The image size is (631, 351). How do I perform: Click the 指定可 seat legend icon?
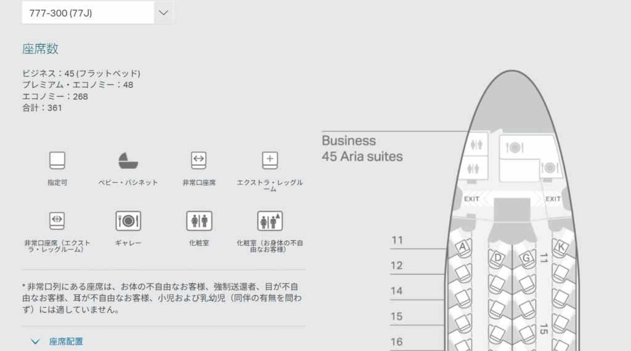click(x=57, y=160)
